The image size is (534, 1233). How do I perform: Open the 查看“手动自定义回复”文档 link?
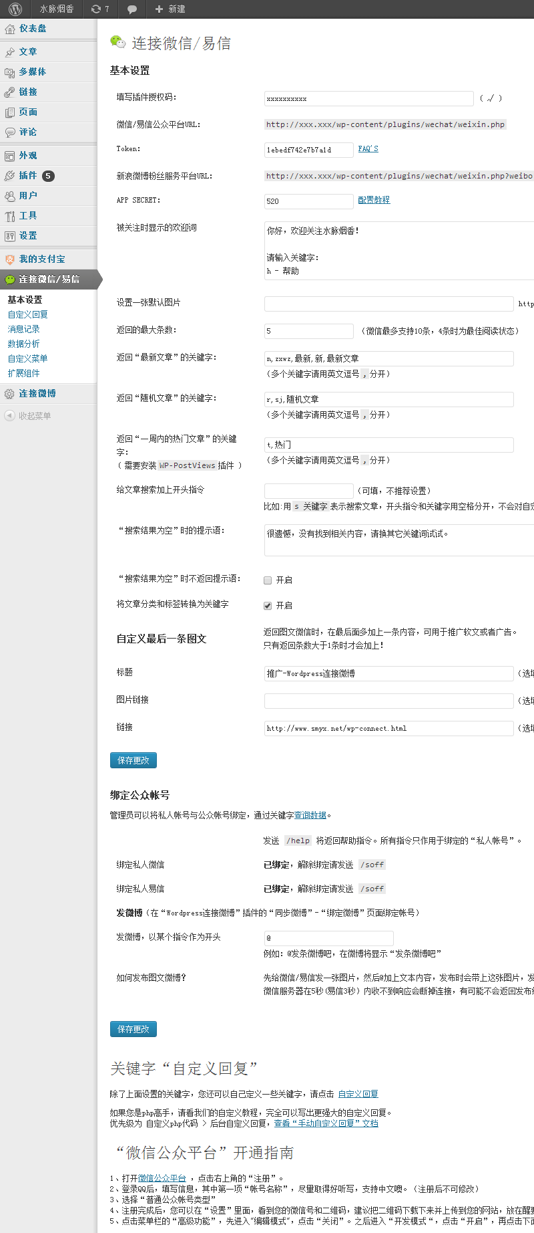(x=326, y=1123)
